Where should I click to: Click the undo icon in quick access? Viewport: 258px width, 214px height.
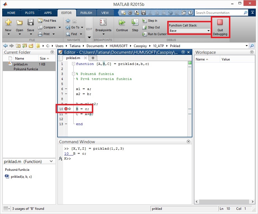[x=170, y=13]
